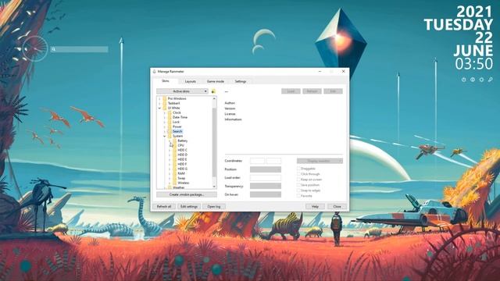Expand the HDD C folder arrow
Viewport: 500px width, 281px height.
point(170,150)
